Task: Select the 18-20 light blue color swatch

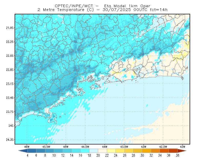Action: [94, 151]
